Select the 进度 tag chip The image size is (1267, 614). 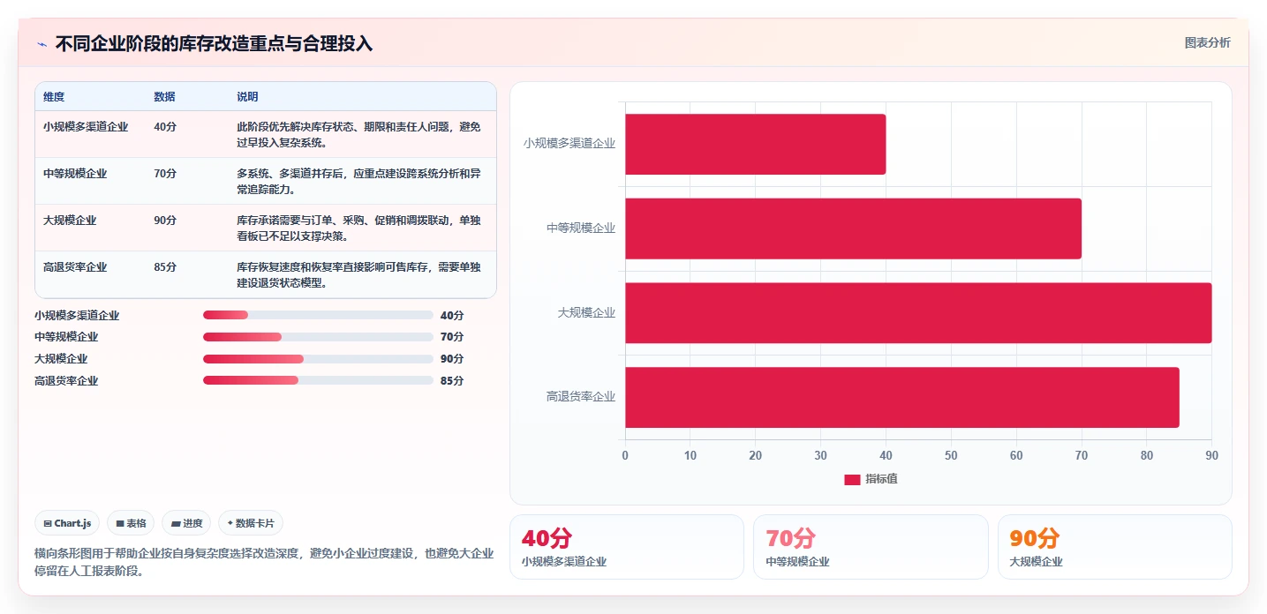coord(186,523)
